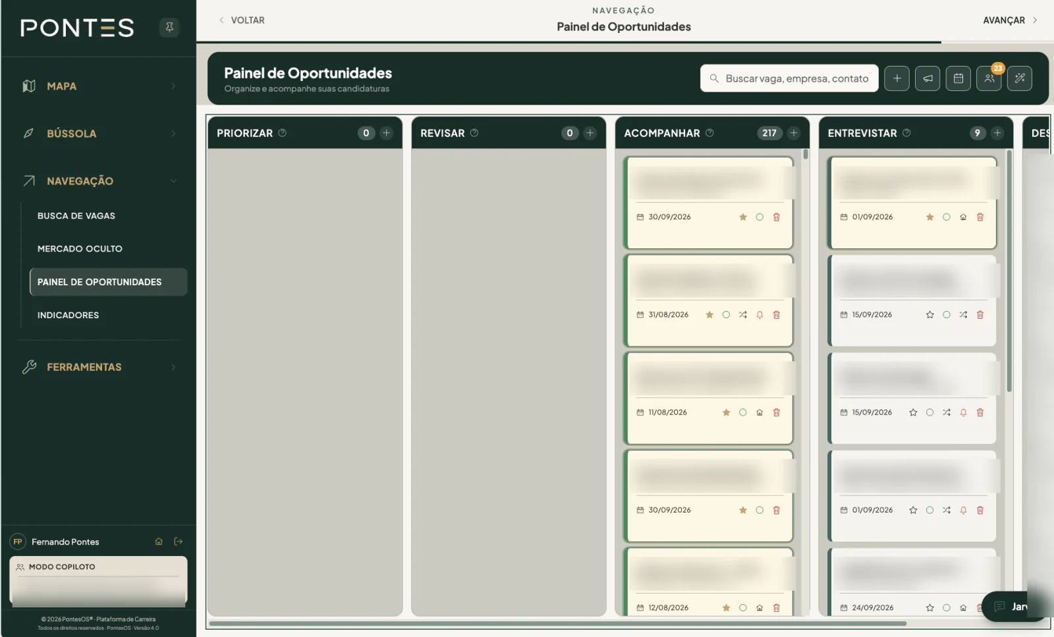This screenshot has height=637, width=1054.
Task: Open the contacts icon with badge 23
Action: [989, 78]
